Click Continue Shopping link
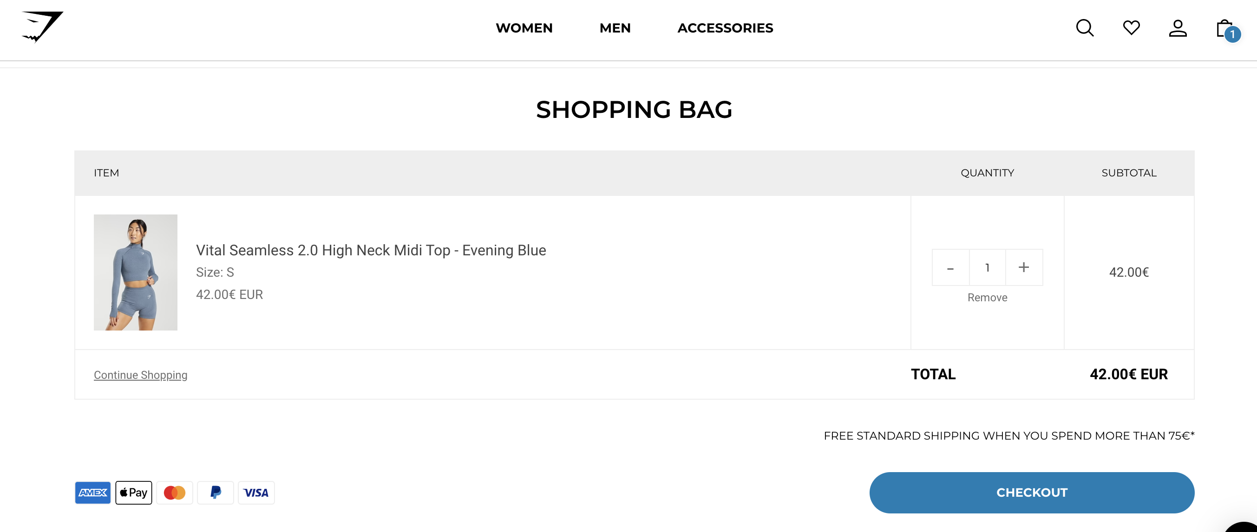The width and height of the screenshot is (1257, 532). click(140, 374)
